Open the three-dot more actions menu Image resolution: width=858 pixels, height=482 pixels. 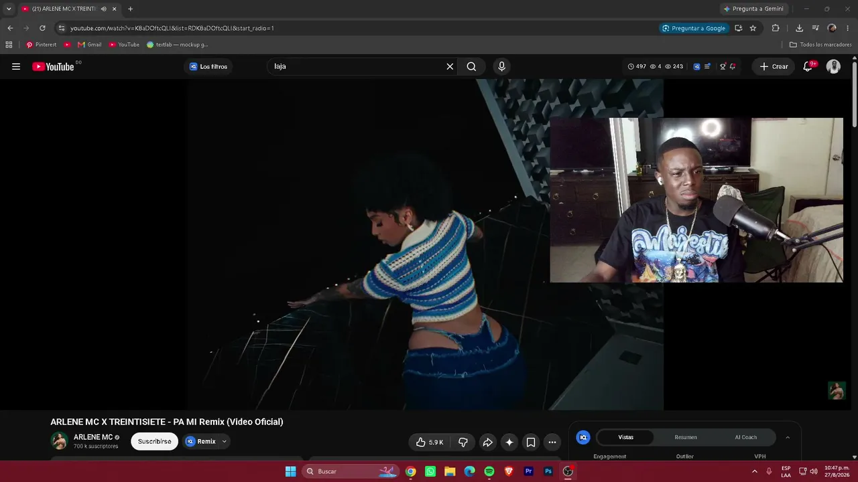coord(552,442)
